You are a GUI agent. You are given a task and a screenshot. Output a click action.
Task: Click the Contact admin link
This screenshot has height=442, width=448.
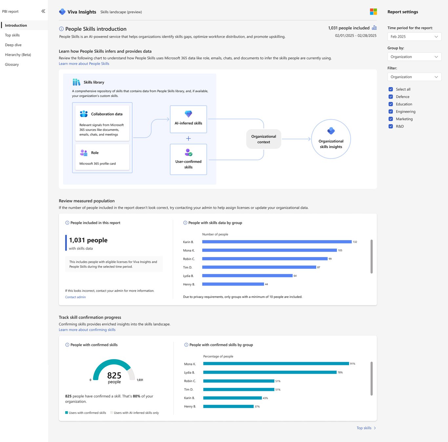[75, 297]
